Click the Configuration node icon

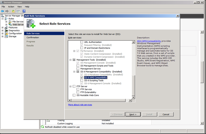pos(6,34)
